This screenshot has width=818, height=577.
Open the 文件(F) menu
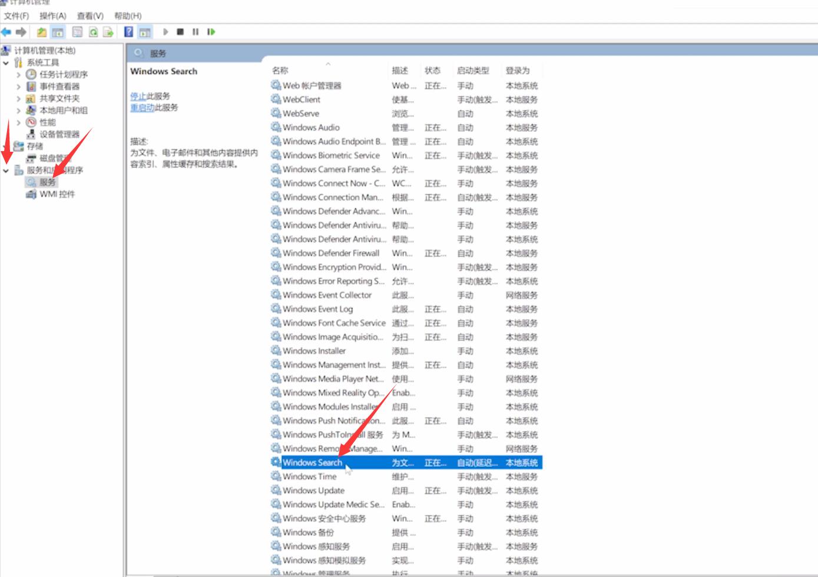coord(16,16)
